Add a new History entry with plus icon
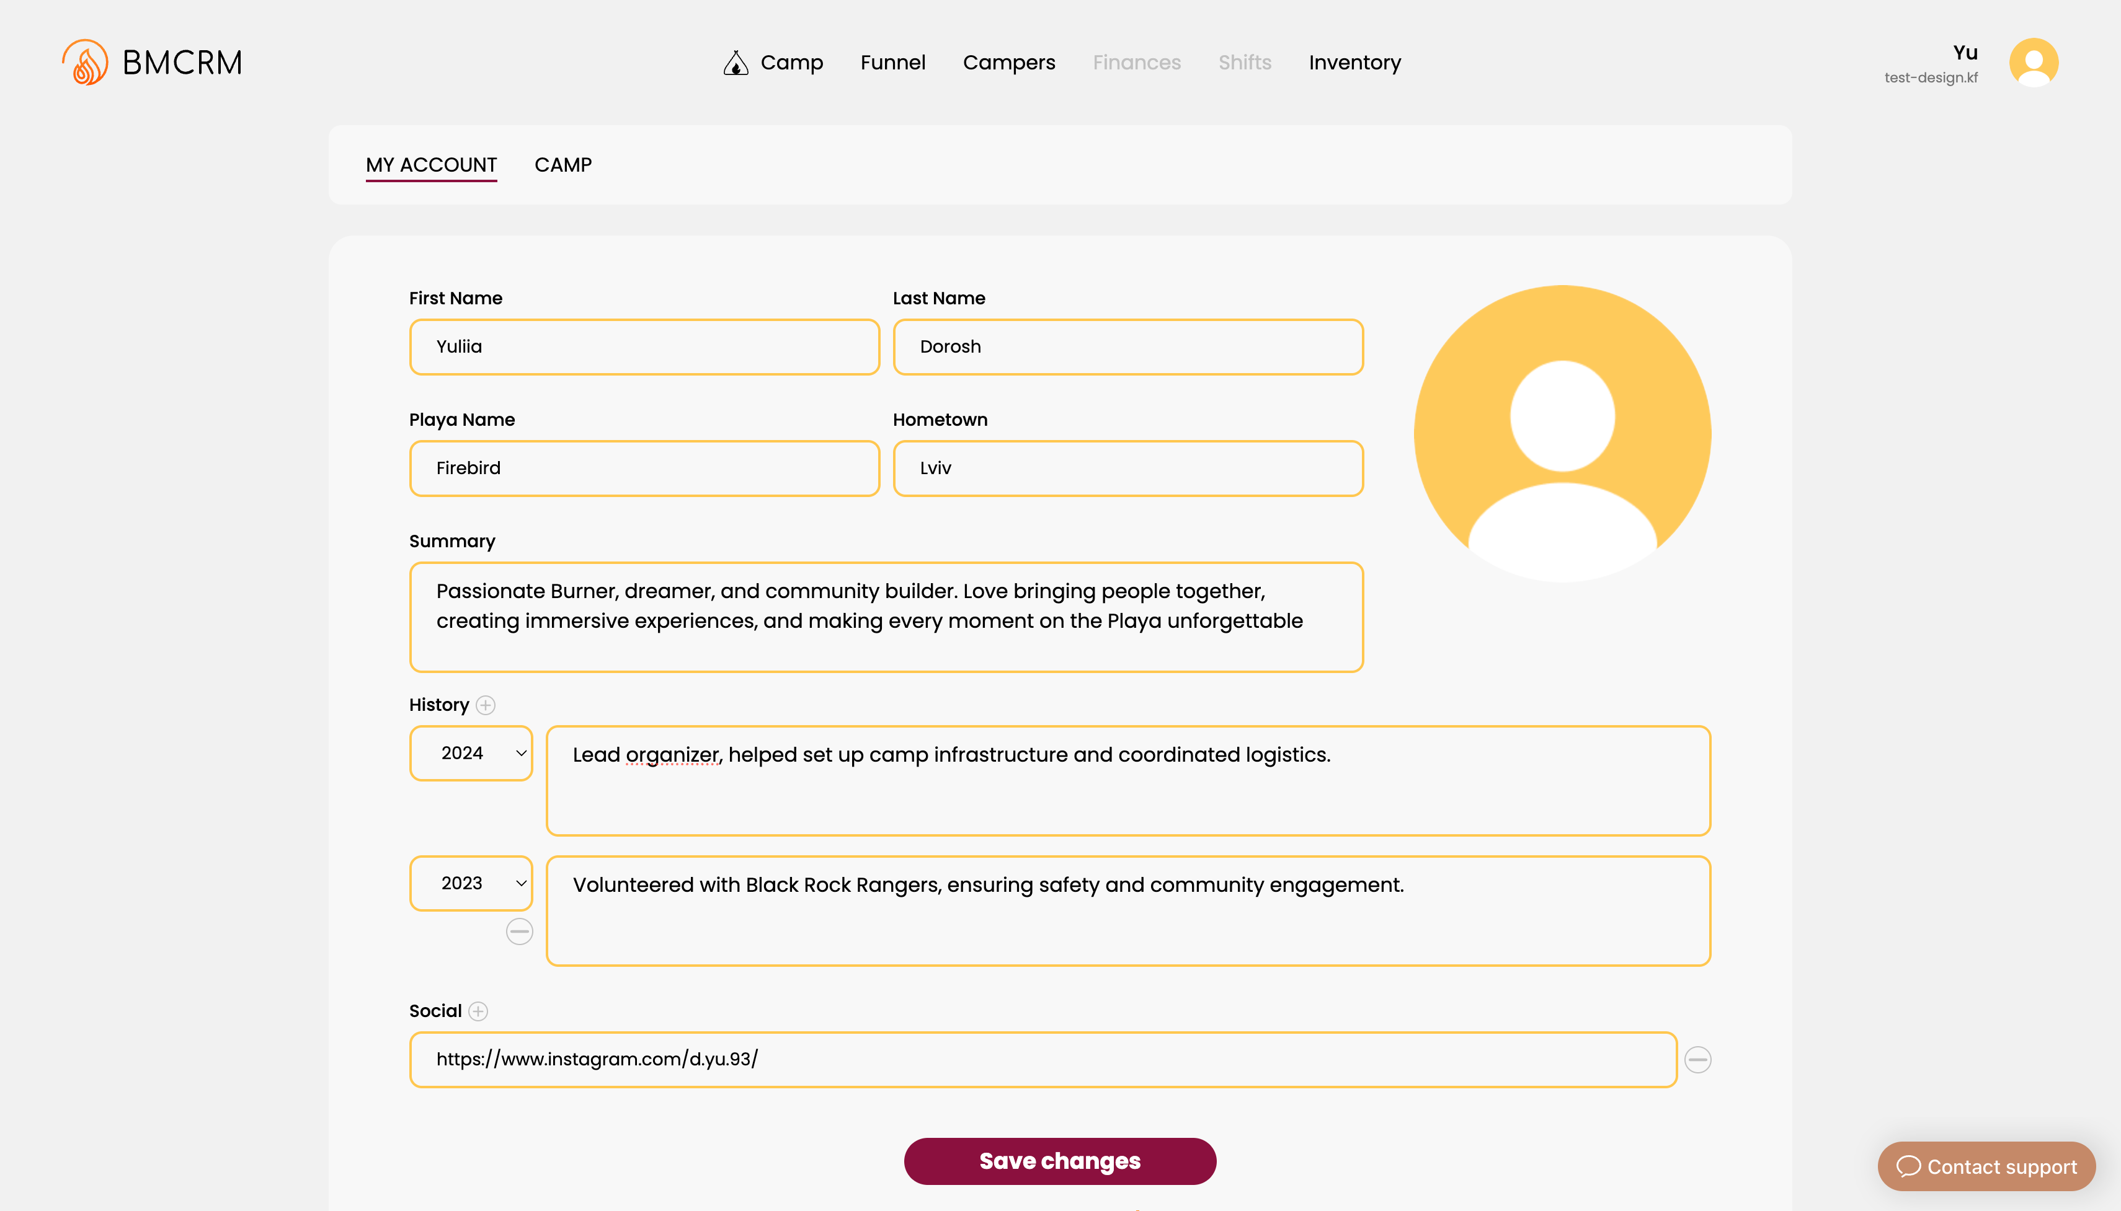2121x1211 pixels. point(486,705)
